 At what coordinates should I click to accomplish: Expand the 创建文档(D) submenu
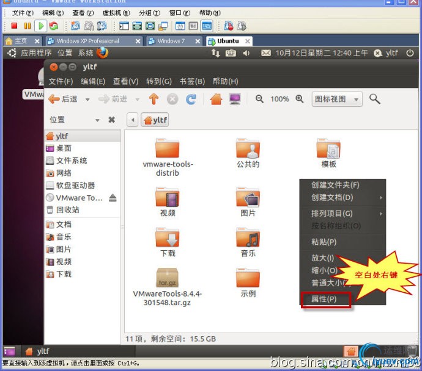tap(342, 198)
